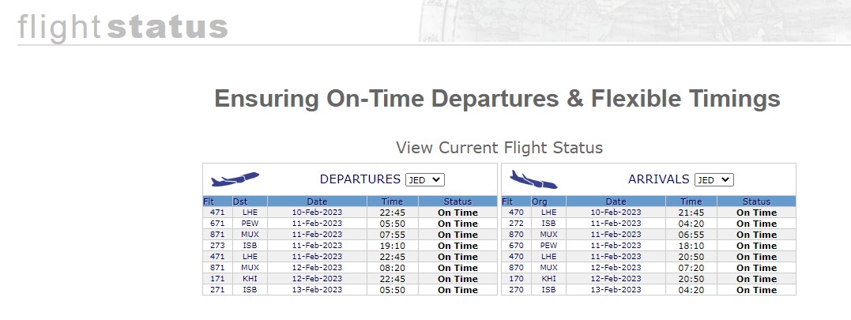
Task: Click the flight status logo
Action: click(x=122, y=27)
